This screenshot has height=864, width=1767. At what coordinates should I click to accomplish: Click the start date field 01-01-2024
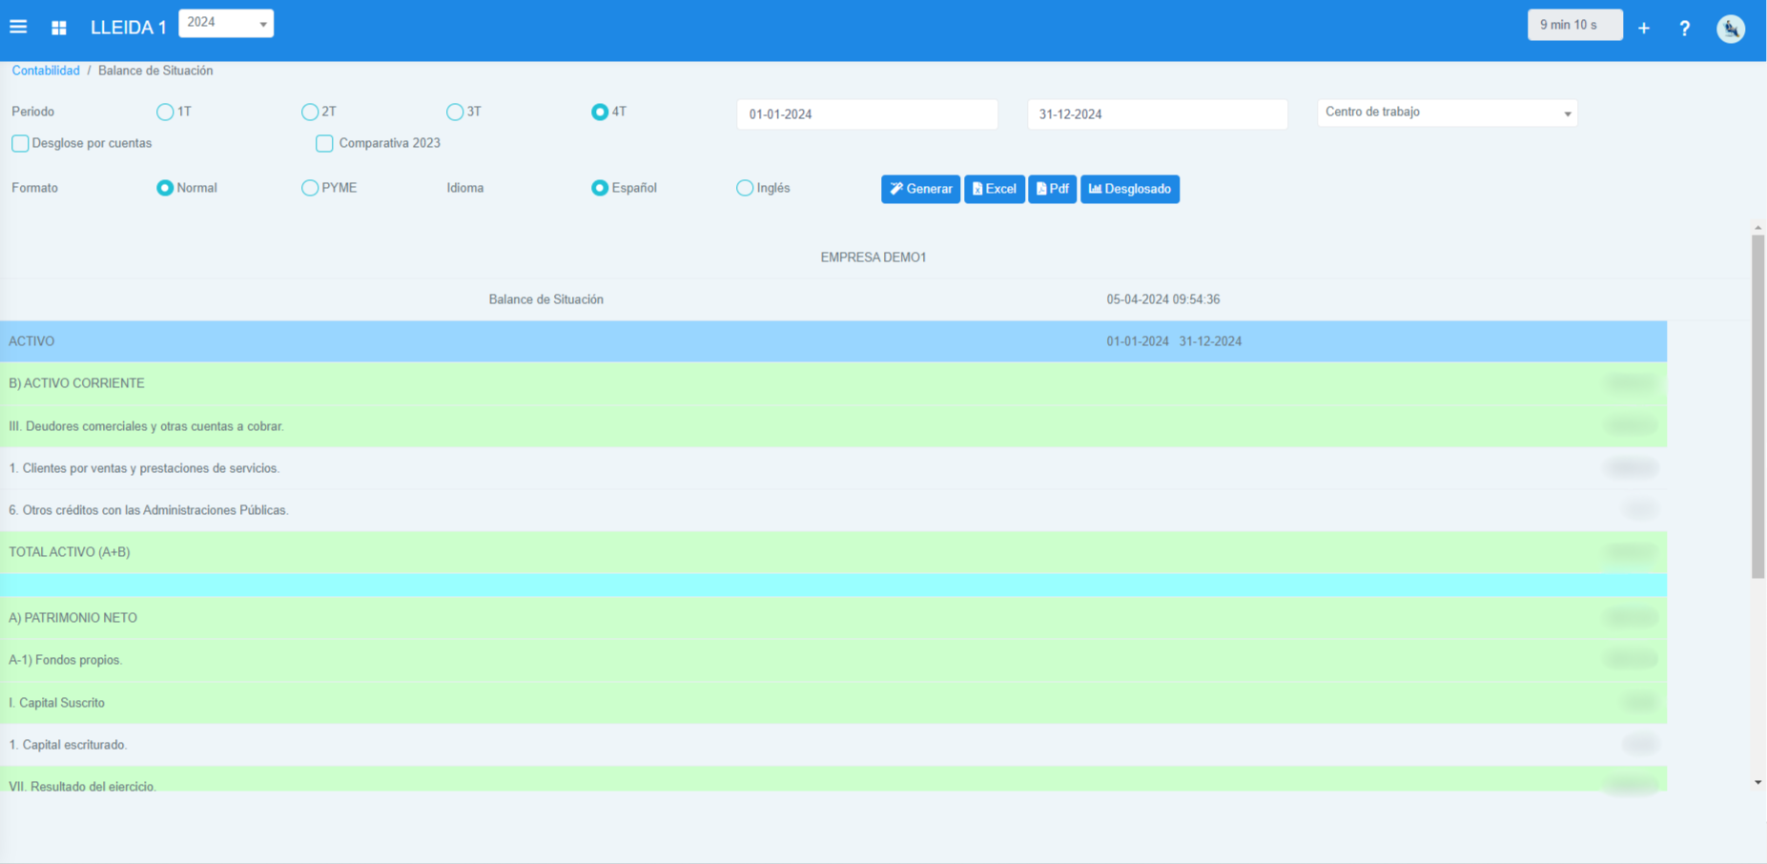(867, 114)
